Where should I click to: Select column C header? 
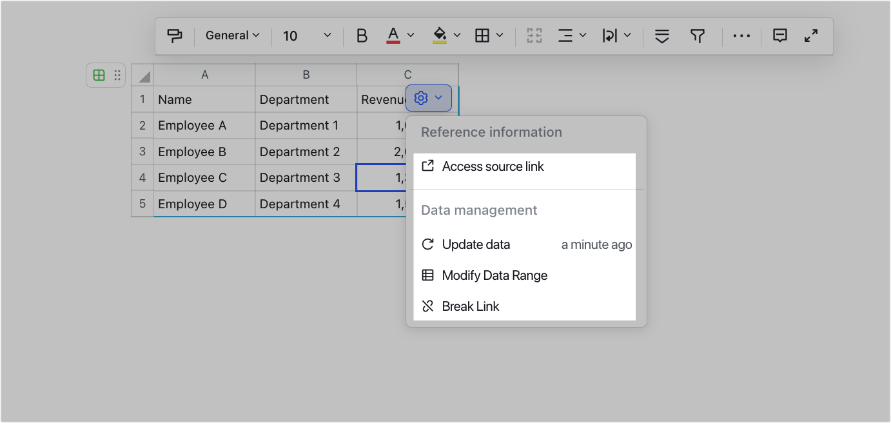pos(407,75)
